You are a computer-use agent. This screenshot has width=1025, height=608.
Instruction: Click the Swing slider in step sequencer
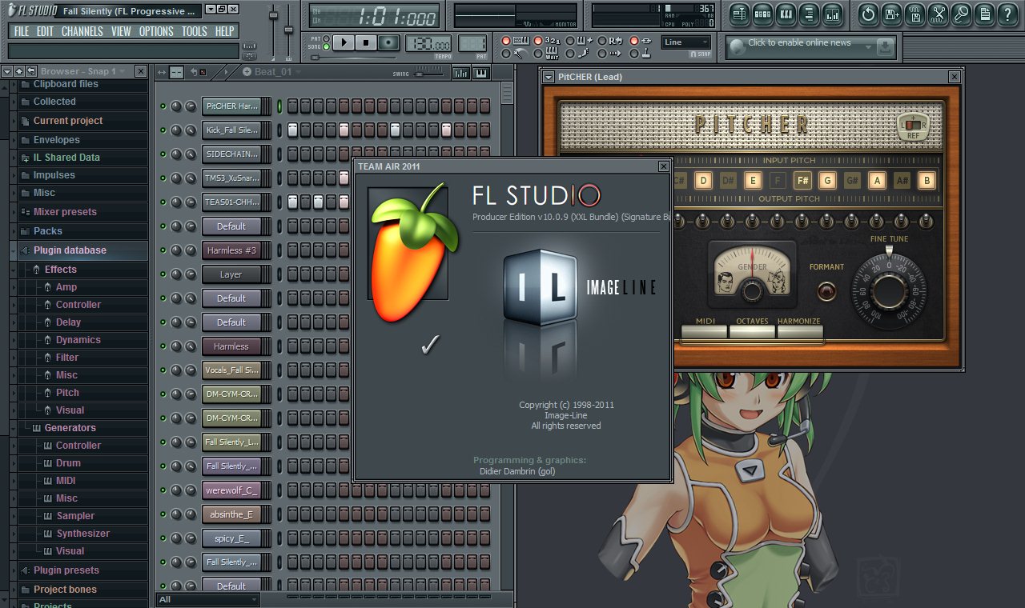coord(428,73)
